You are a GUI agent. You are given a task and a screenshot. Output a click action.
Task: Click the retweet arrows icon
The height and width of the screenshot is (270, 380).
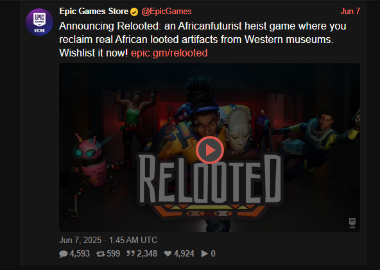[x=101, y=254]
